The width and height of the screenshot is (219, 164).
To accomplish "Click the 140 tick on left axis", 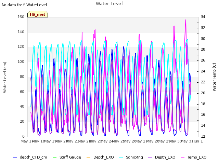I will tap(21, 32).
